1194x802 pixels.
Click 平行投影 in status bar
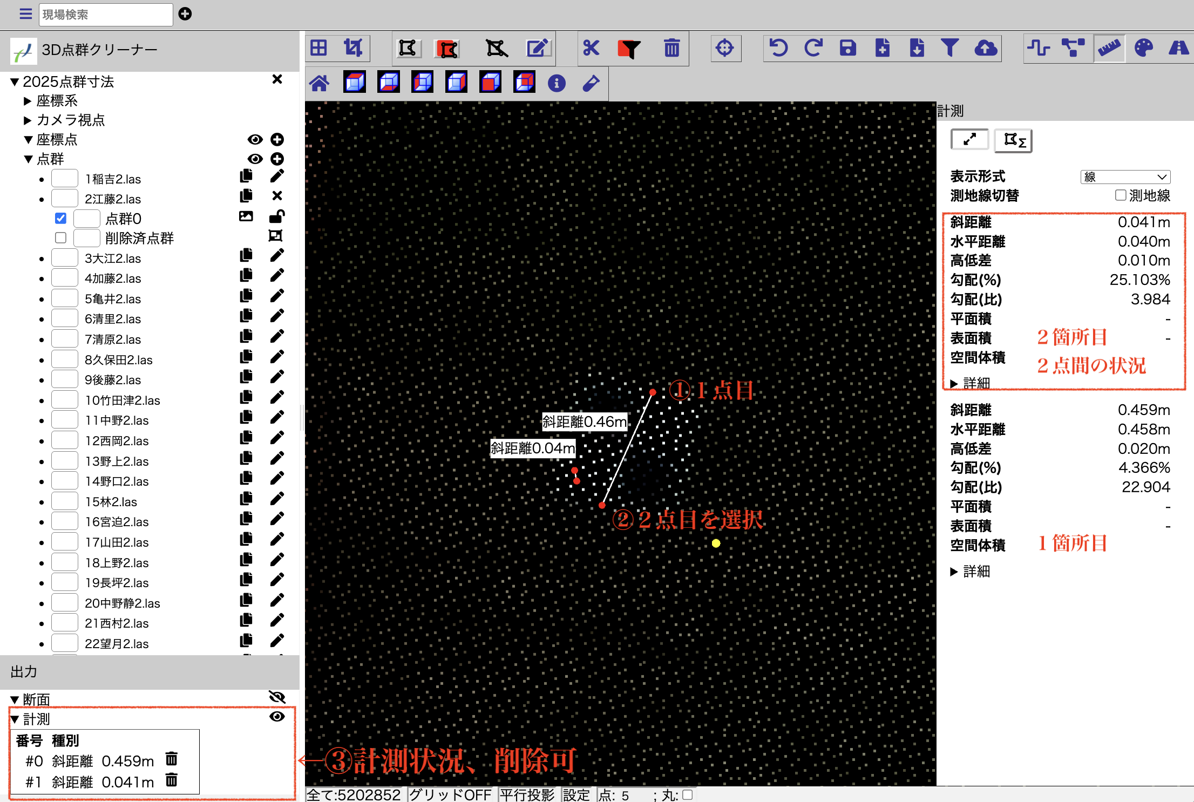(x=527, y=794)
